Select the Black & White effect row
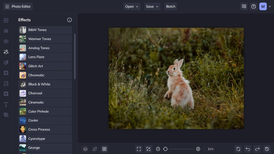Viewport: 274px width, 154px height. (x=45, y=84)
